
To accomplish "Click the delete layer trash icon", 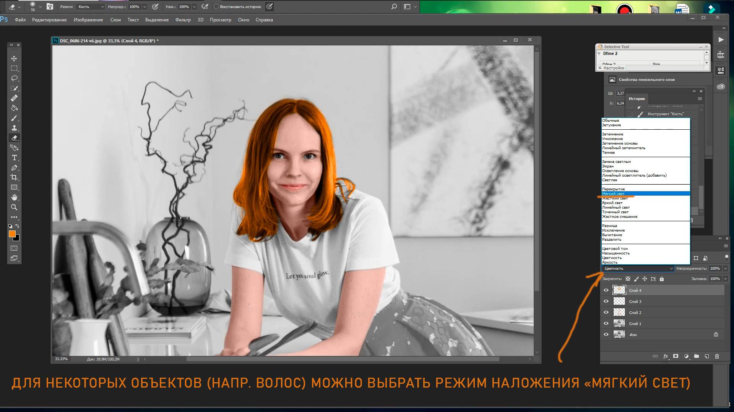I will coord(717,356).
